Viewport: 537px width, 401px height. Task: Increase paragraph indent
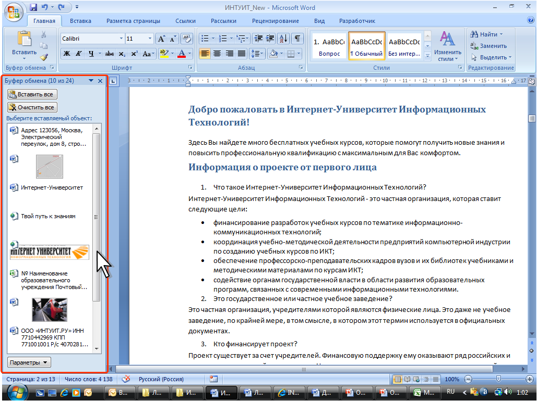(x=270, y=39)
